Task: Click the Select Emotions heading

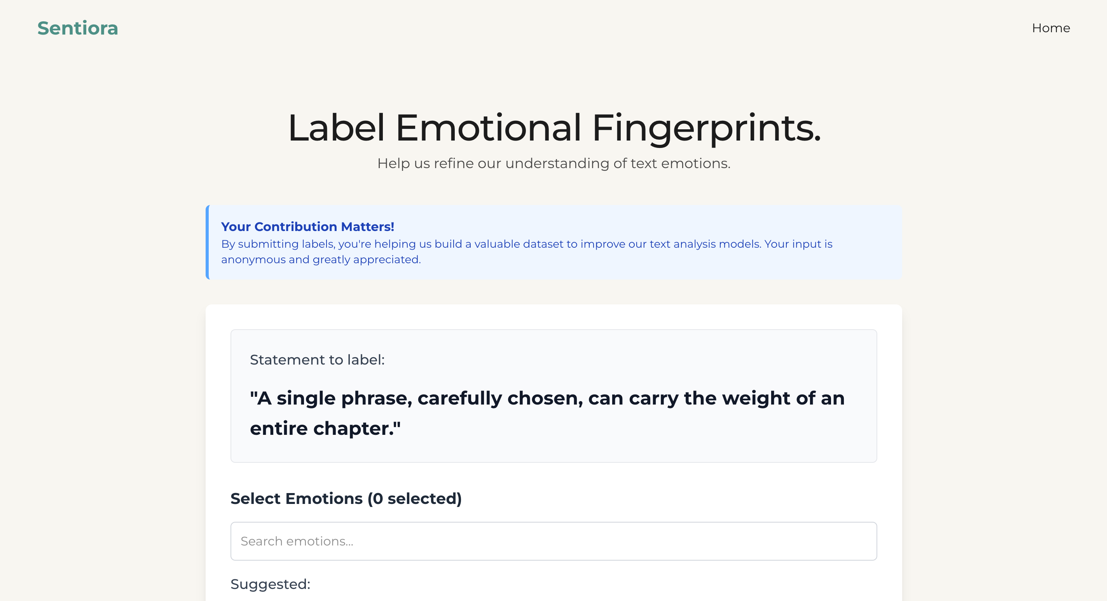Action: pos(346,499)
